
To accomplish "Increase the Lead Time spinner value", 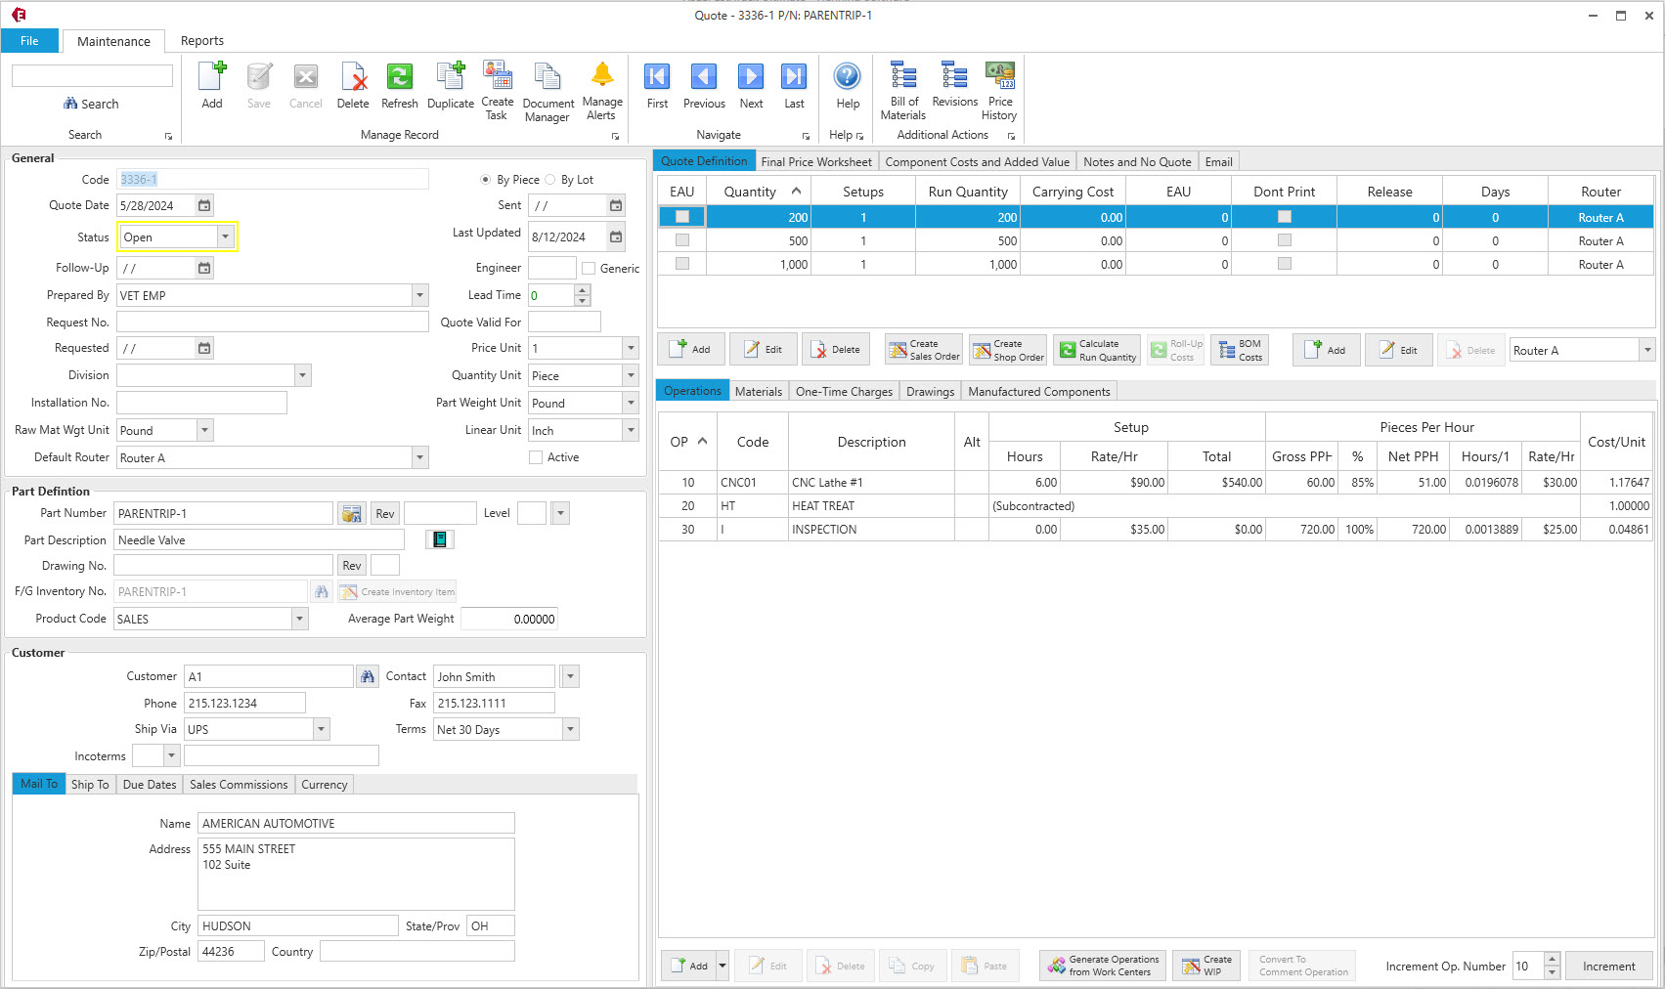I will (x=582, y=289).
